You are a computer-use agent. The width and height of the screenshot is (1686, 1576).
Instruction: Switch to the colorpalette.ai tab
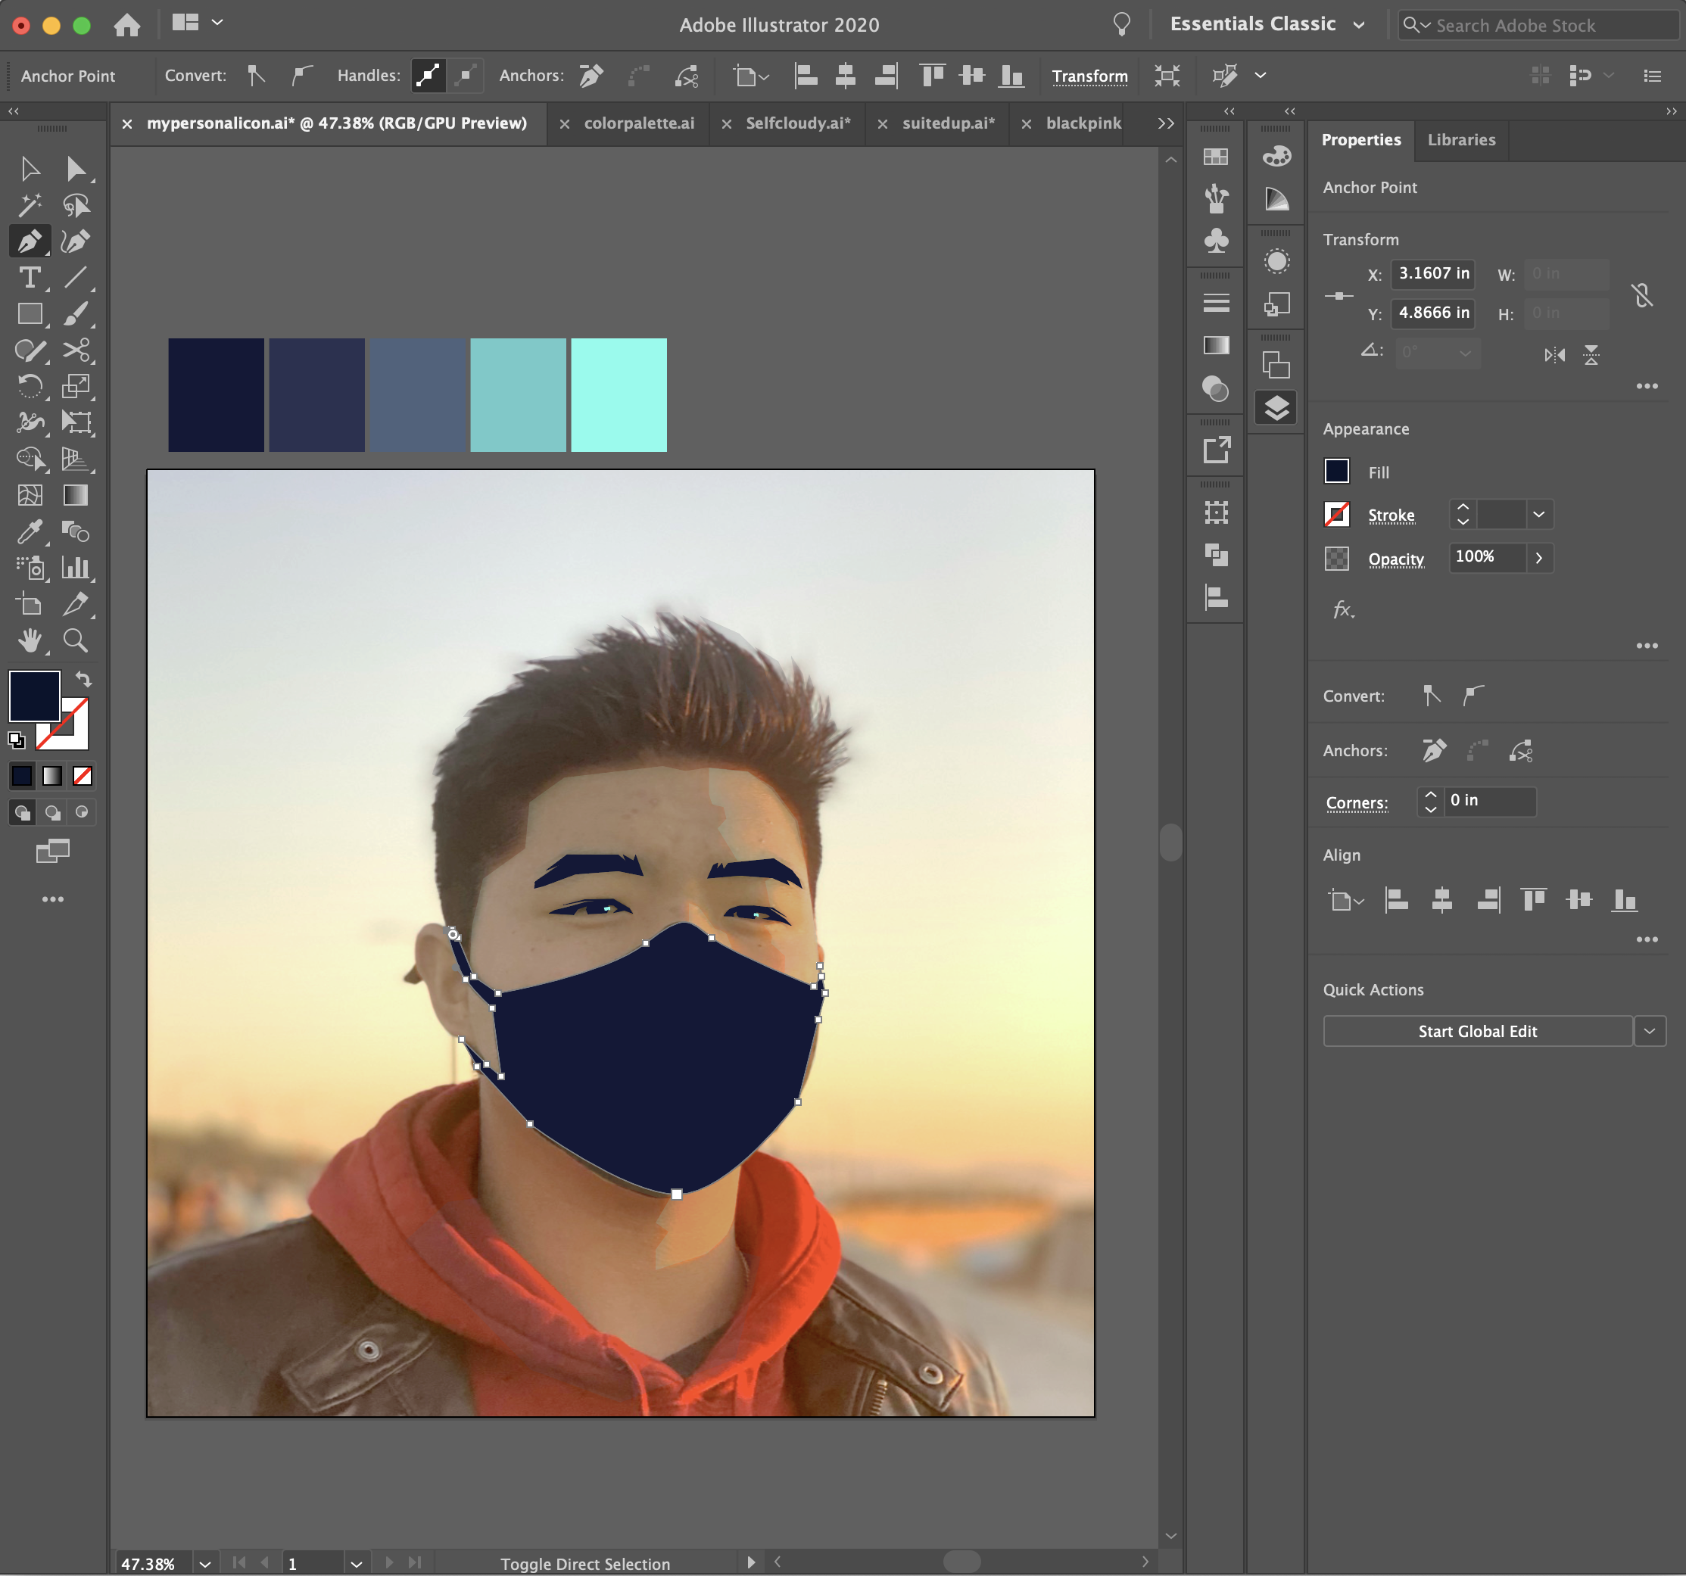click(639, 123)
